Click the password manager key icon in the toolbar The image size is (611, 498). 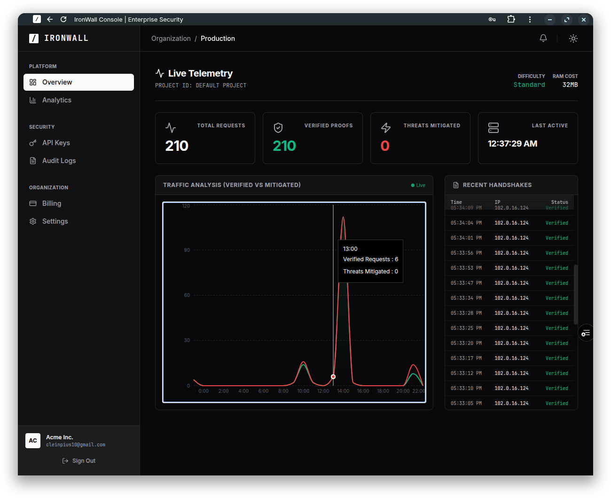click(x=492, y=19)
